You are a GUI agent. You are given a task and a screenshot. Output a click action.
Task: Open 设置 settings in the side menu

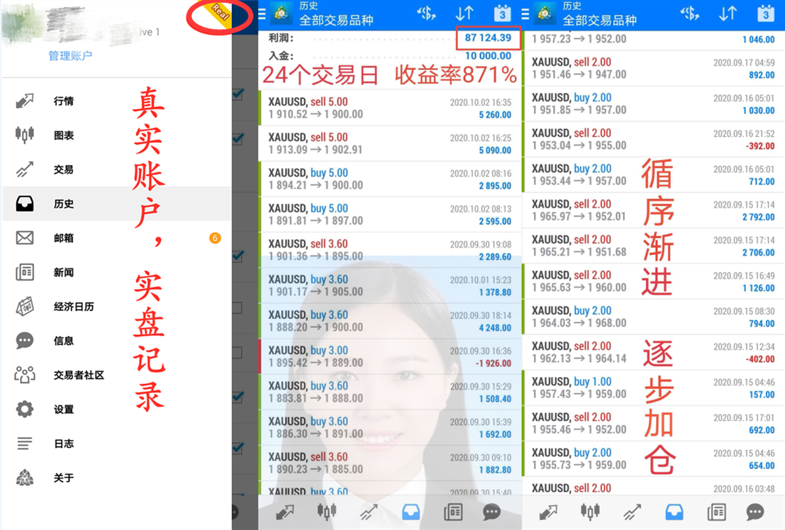[x=116, y=410]
